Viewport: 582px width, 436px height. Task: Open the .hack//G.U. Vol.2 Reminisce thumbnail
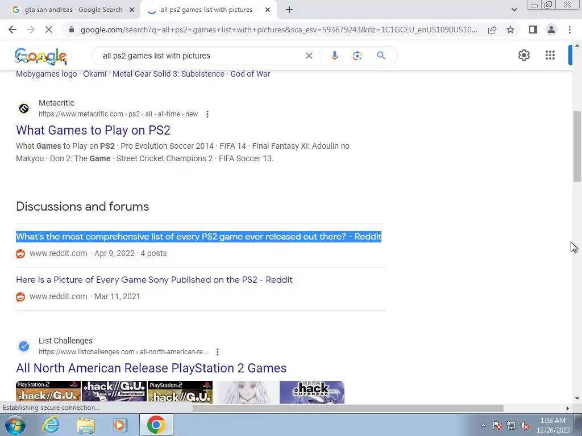114,392
